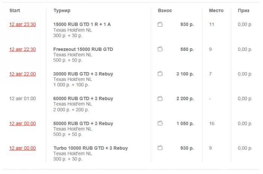
Task: Click wallet icon next to 3 100 р. buy-in
Action: tap(160, 74)
